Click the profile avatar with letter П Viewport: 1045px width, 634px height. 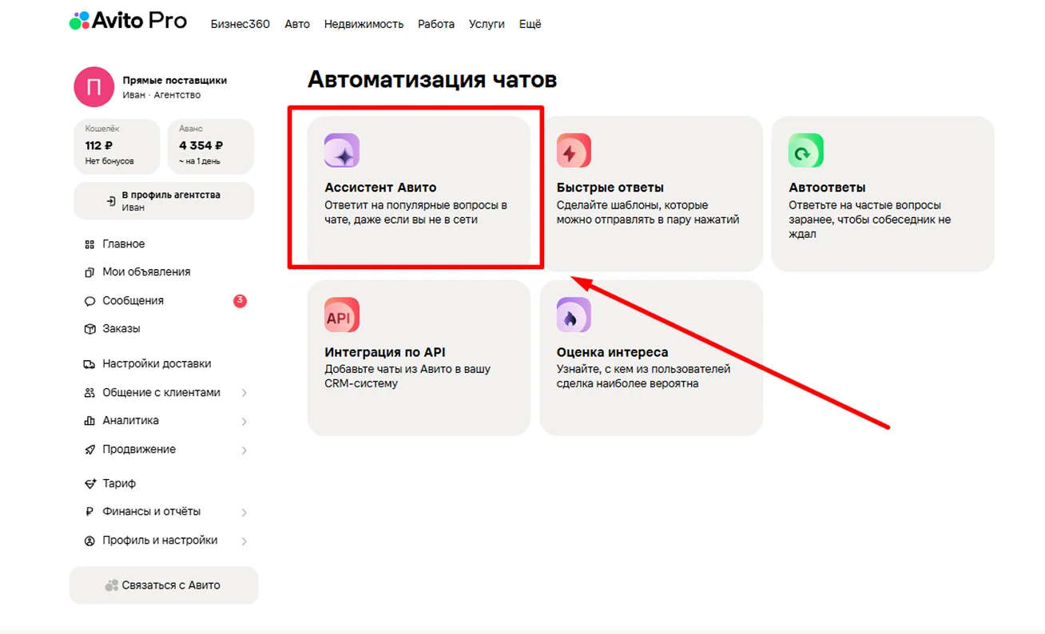(x=94, y=87)
